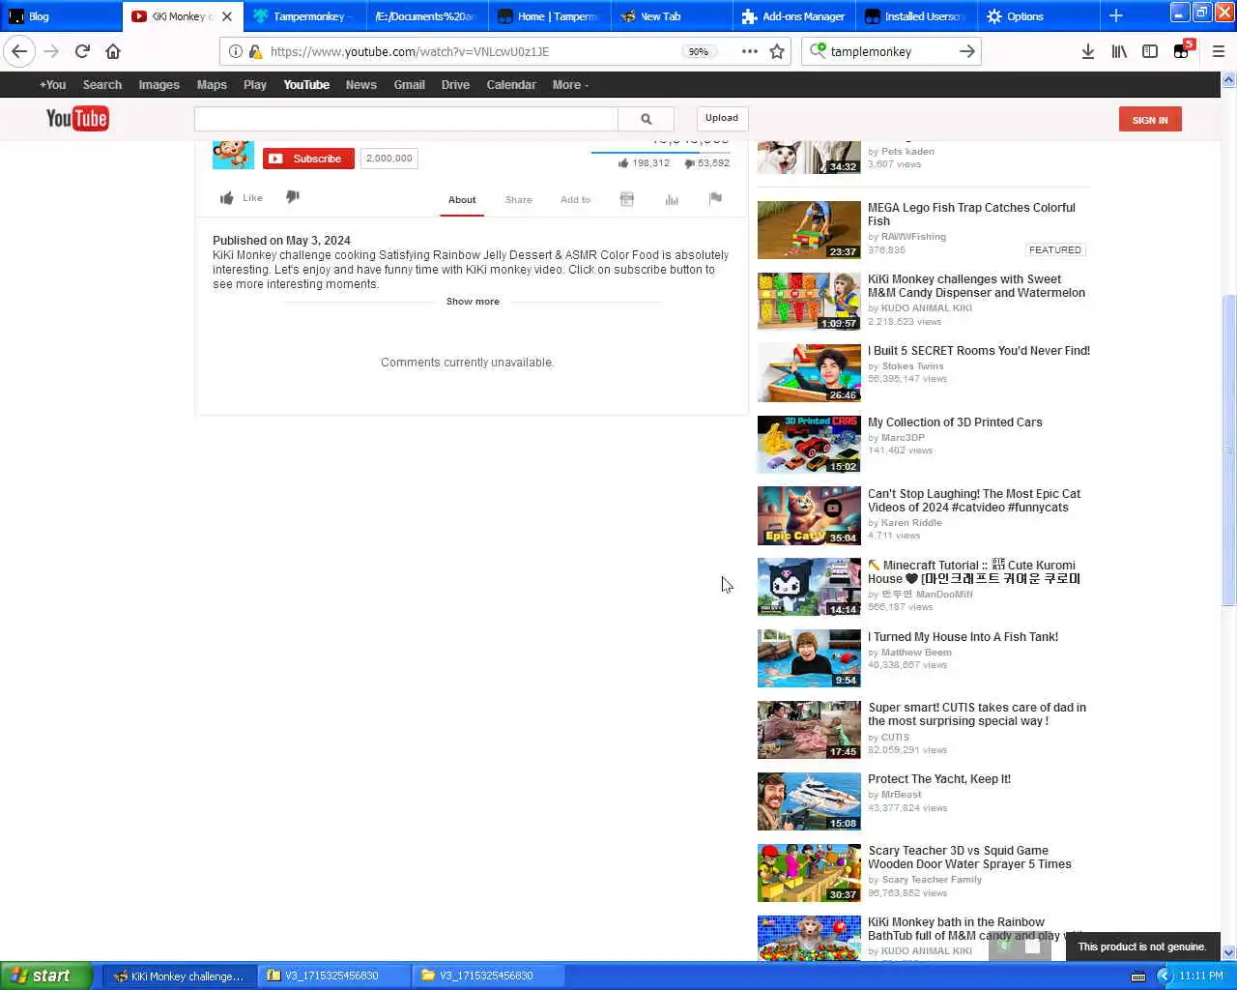The image size is (1237, 990).
Task: Open I Turned My House Into A Fish Tank link
Action: click(964, 637)
